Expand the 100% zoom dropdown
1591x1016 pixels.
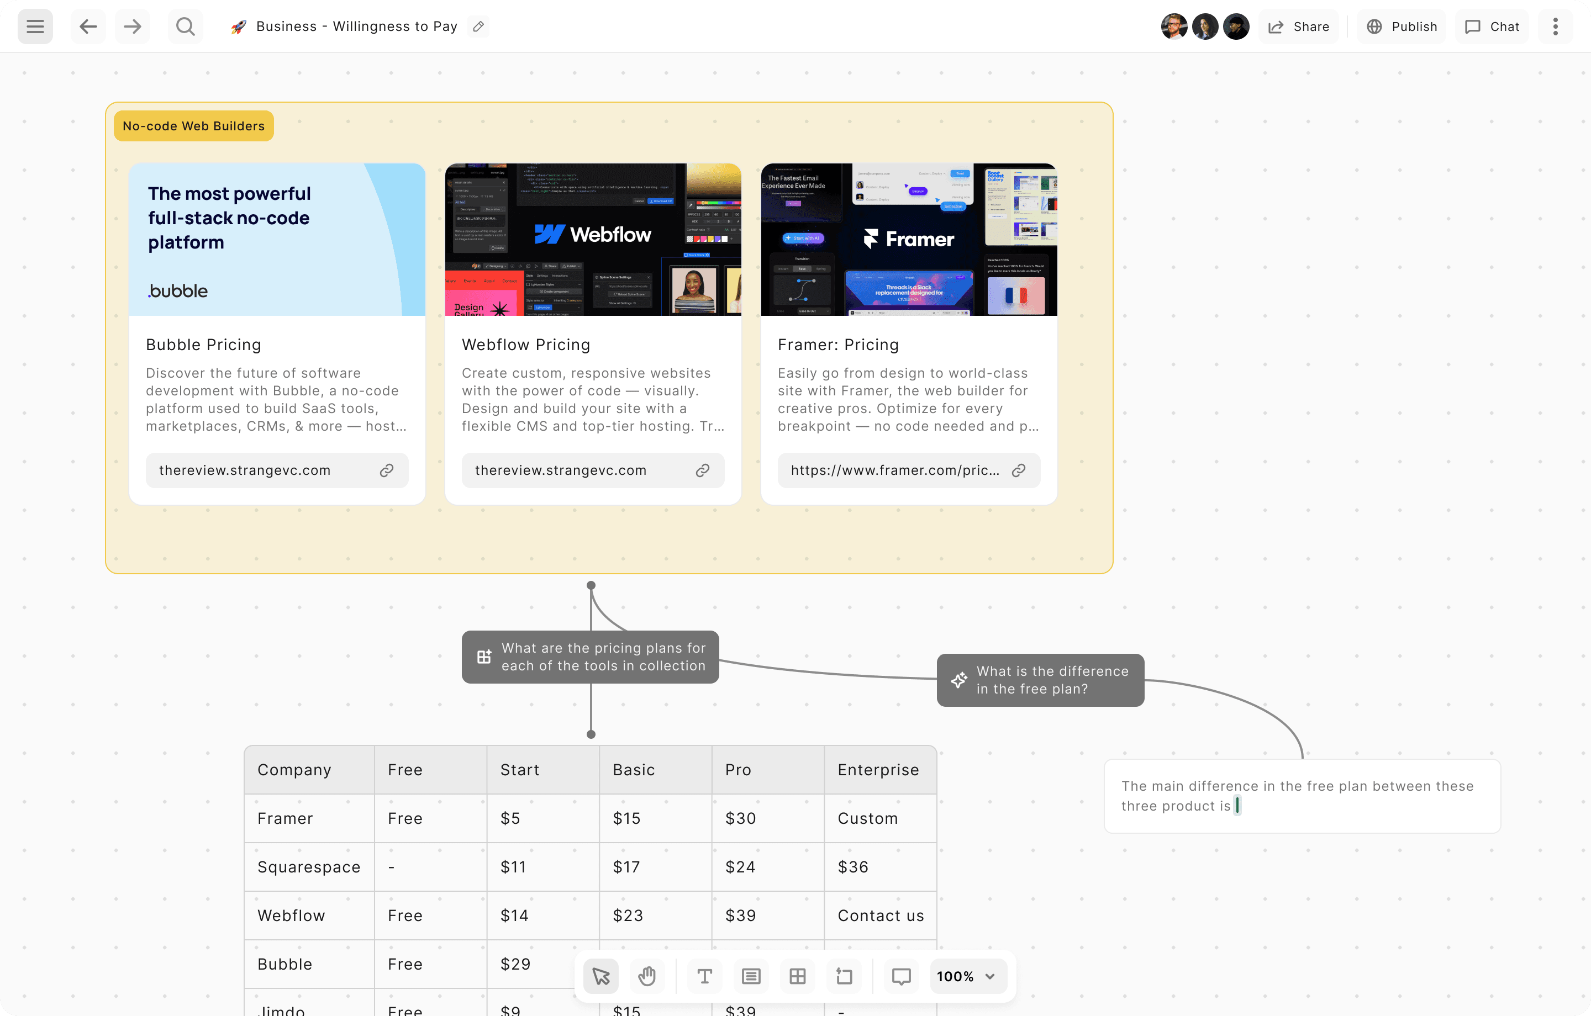(967, 976)
